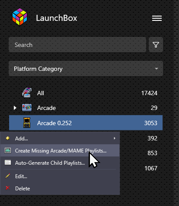Expand the Arcade category tree arrow
The image size is (179, 206).
(15, 108)
